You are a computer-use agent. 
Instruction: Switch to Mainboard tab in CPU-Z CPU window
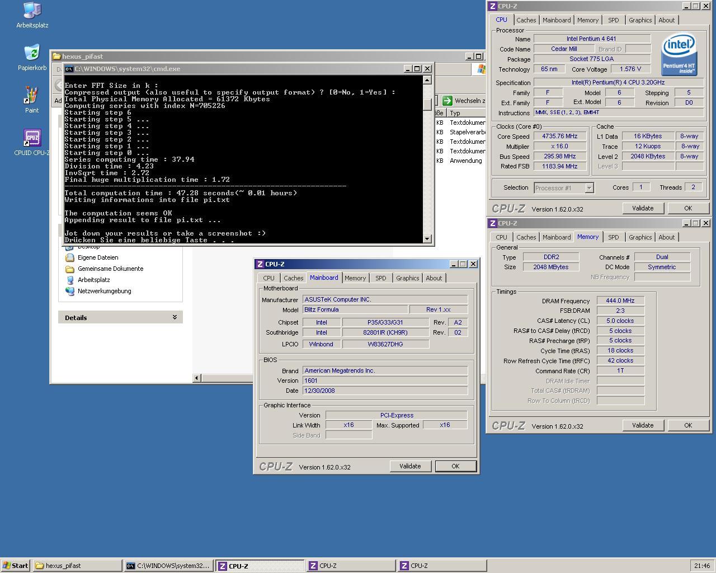coord(557,20)
